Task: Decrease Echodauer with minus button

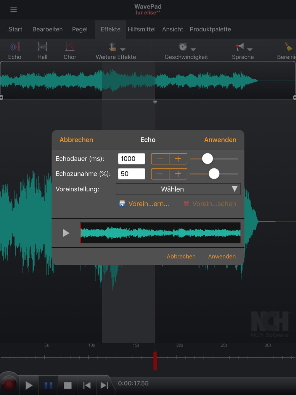Action: click(x=160, y=159)
